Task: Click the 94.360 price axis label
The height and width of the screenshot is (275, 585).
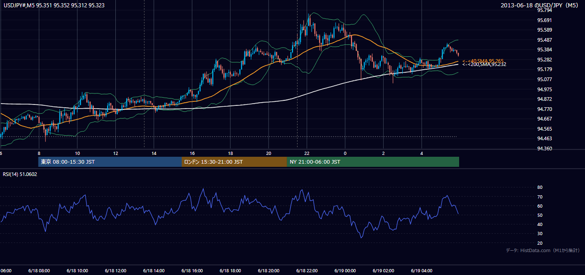Action: [x=544, y=148]
